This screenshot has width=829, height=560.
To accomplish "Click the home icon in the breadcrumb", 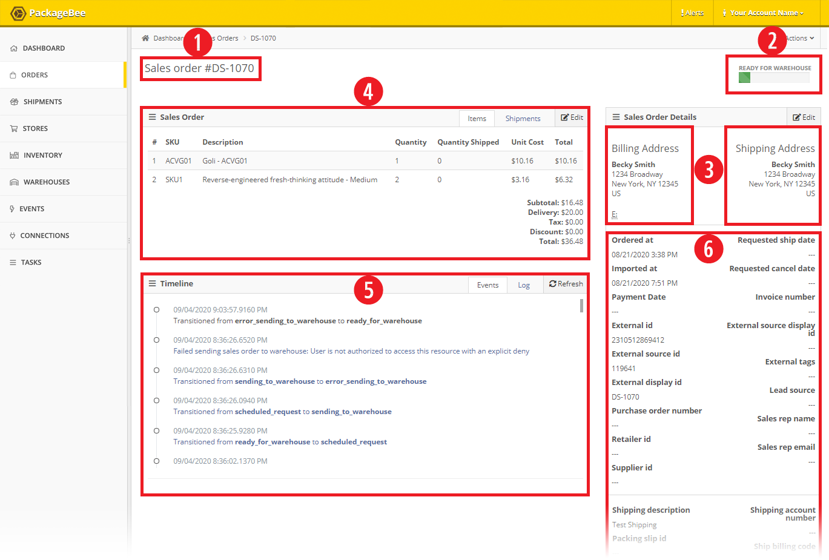I will coord(145,38).
